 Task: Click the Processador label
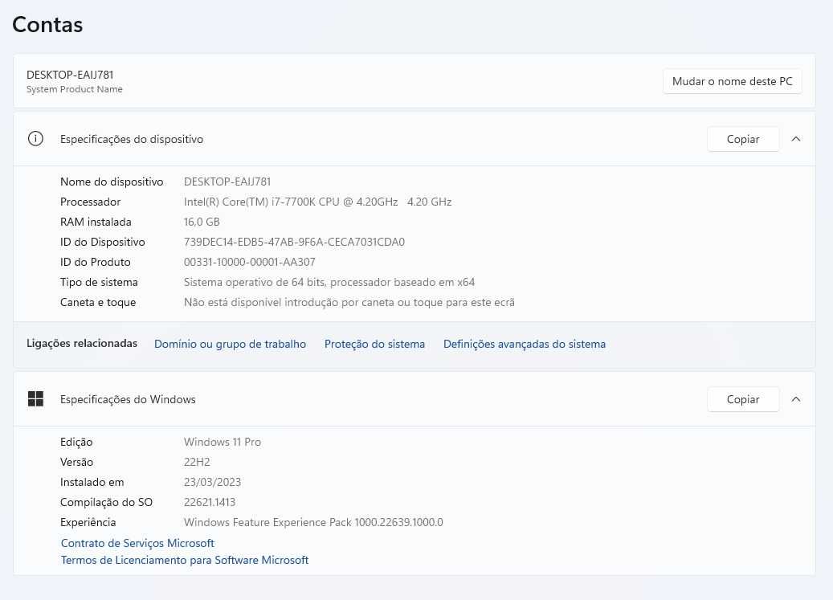tap(90, 202)
